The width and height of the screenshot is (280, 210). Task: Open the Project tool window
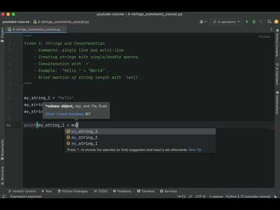coord(2,35)
